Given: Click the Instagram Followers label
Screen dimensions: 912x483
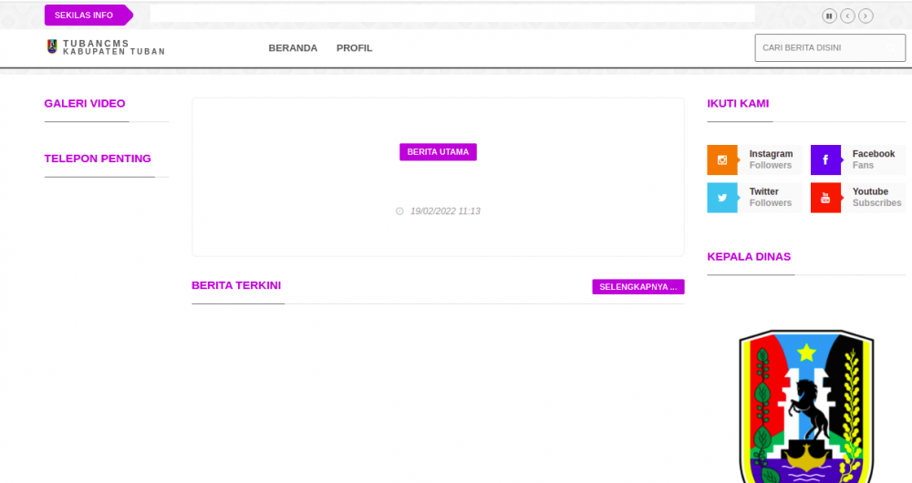Looking at the screenshot, I should click(771, 159).
